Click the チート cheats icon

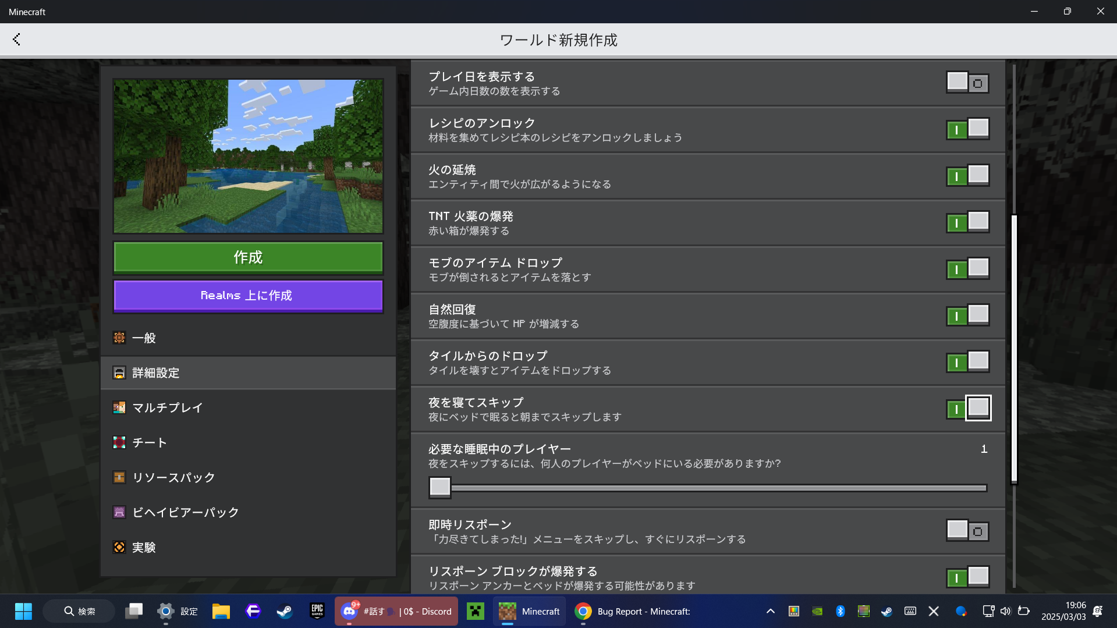point(119,443)
